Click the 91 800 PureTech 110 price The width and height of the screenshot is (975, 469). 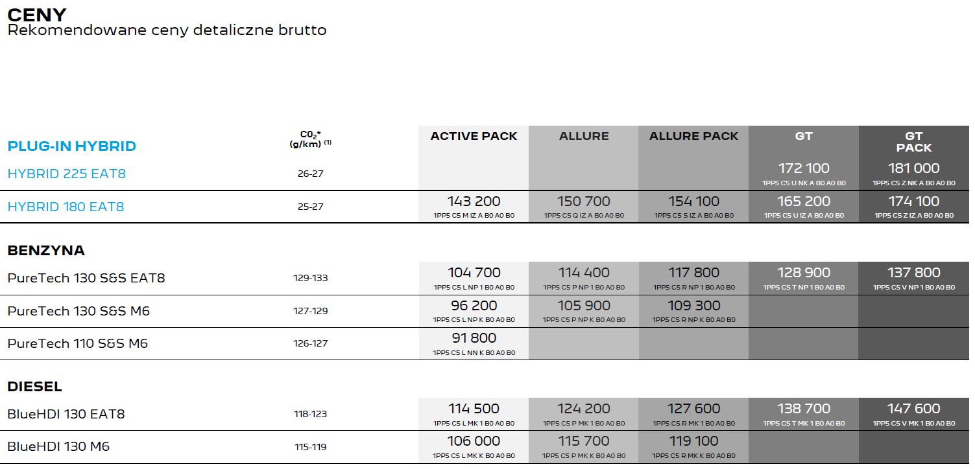point(474,338)
